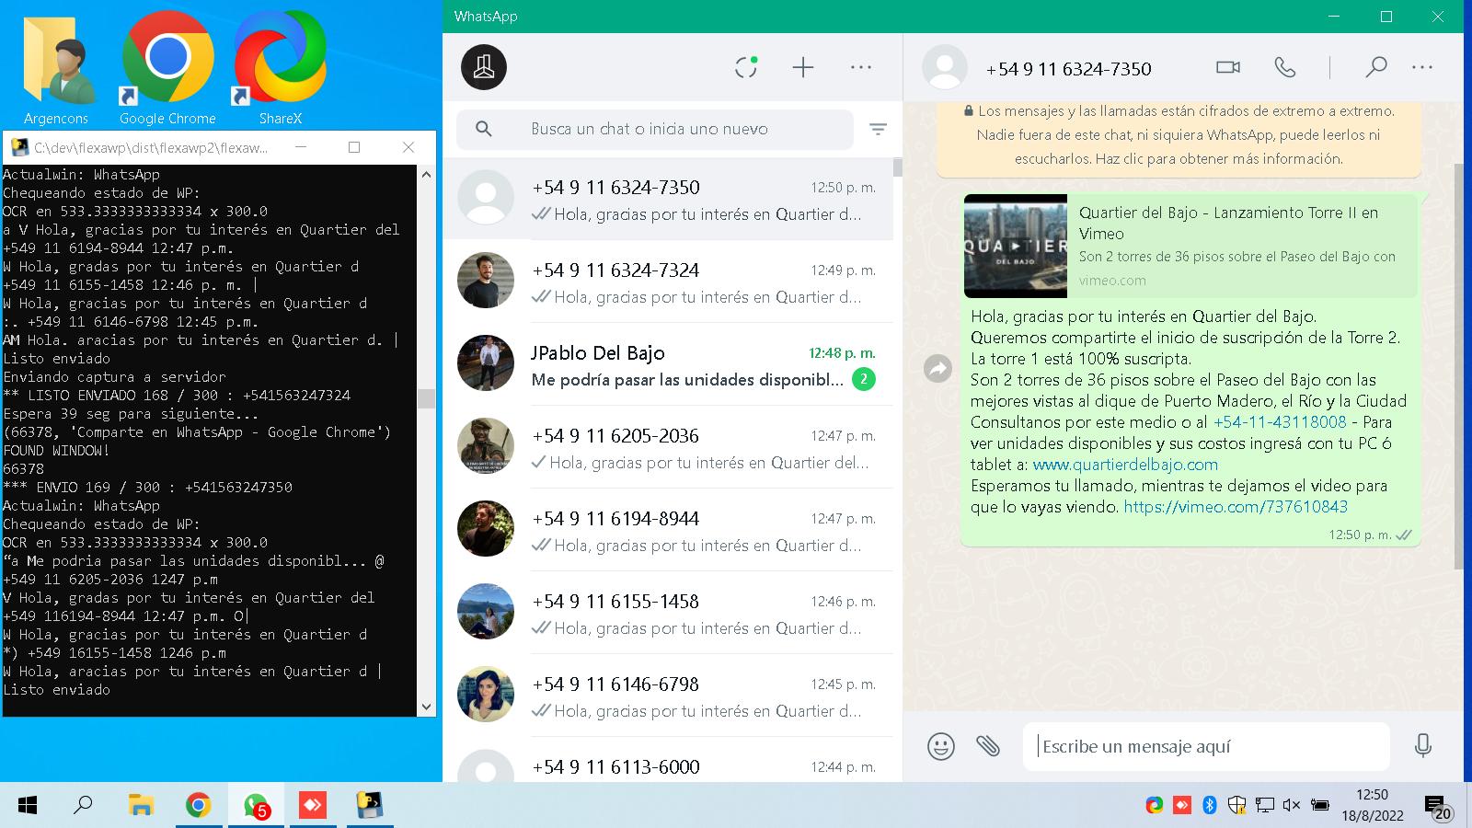Open the encryption info banner
Image resolution: width=1472 pixels, height=828 pixels.
(x=1179, y=135)
